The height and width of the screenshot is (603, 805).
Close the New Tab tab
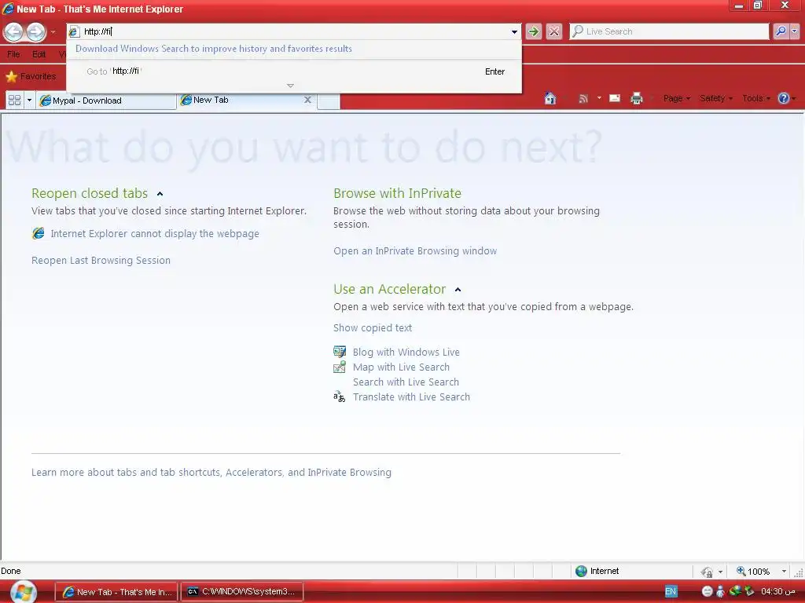[307, 100]
